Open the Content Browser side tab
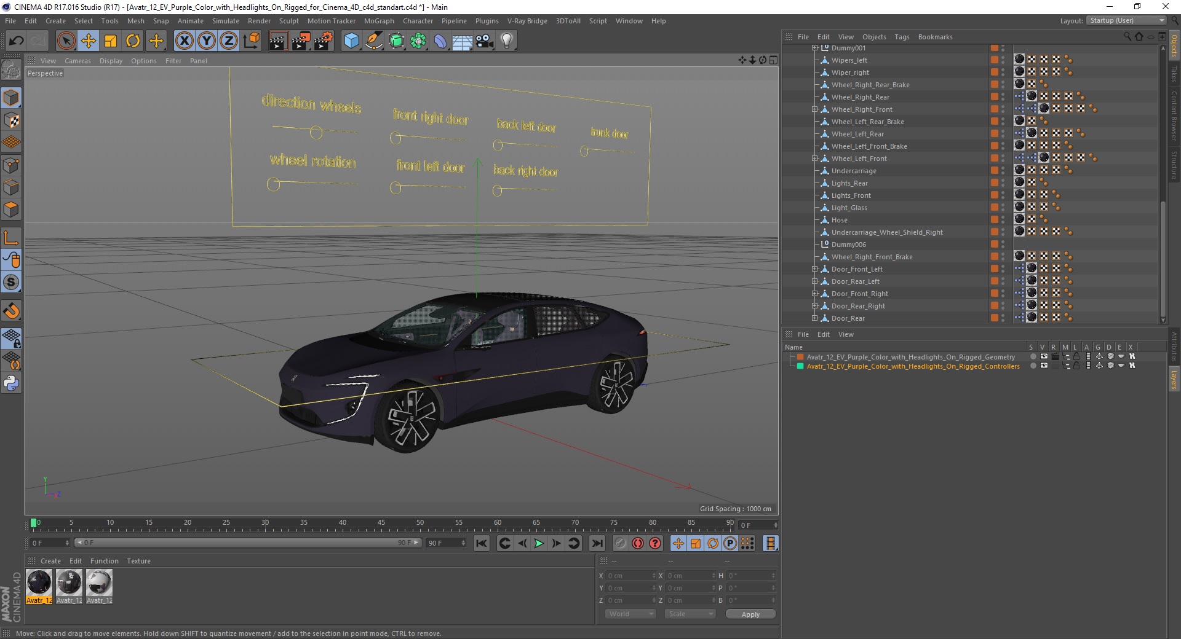The width and height of the screenshot is (1181, 639). tap(1174, 116)
